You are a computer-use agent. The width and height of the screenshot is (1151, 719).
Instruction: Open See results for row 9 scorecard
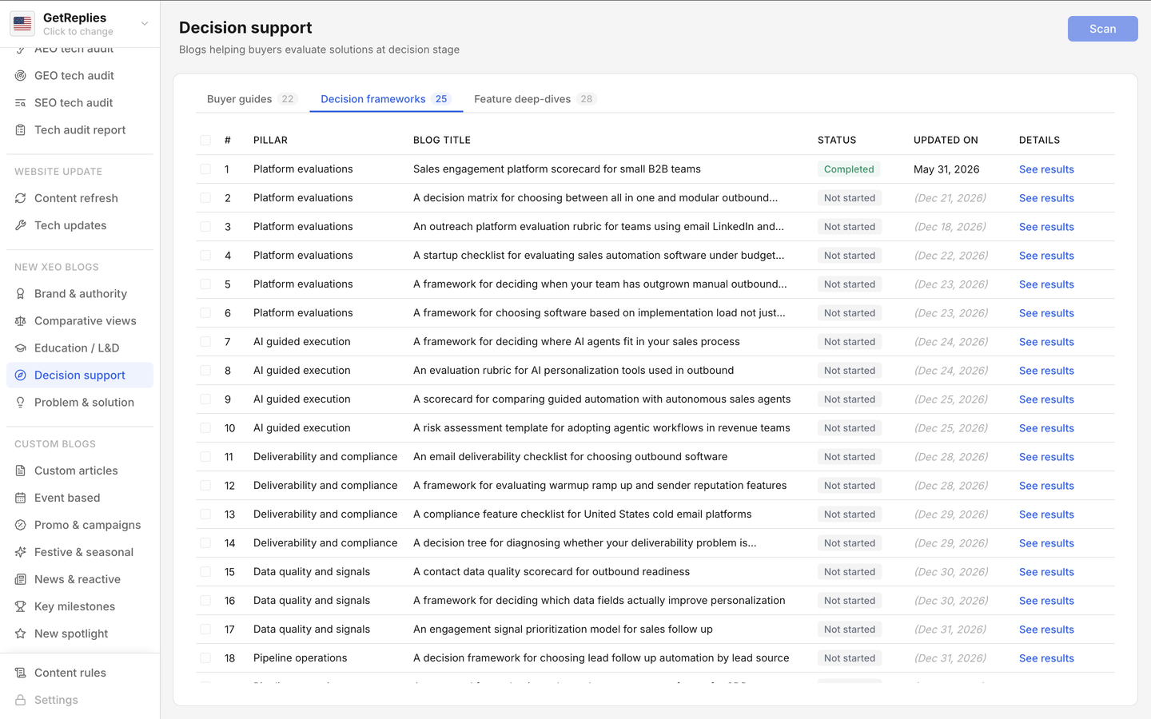pos(1046,399)
